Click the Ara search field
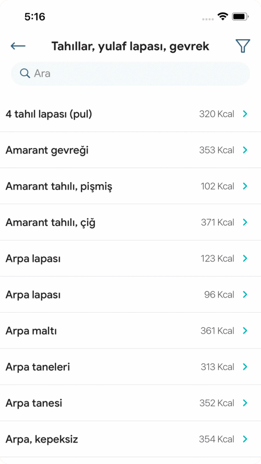 pos(130,74)
